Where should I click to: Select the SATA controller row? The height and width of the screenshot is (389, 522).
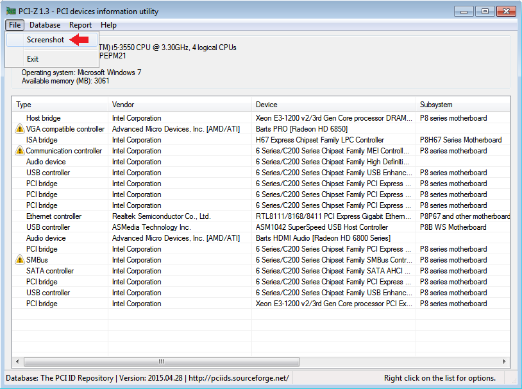tap(261, 271)
